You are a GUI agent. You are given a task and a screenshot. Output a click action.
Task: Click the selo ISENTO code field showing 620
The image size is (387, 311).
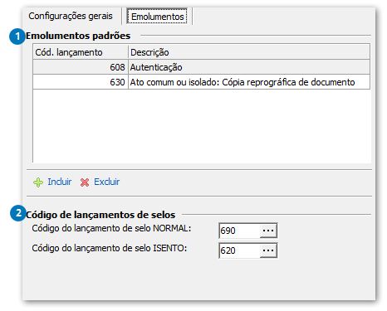click(240, 250)
